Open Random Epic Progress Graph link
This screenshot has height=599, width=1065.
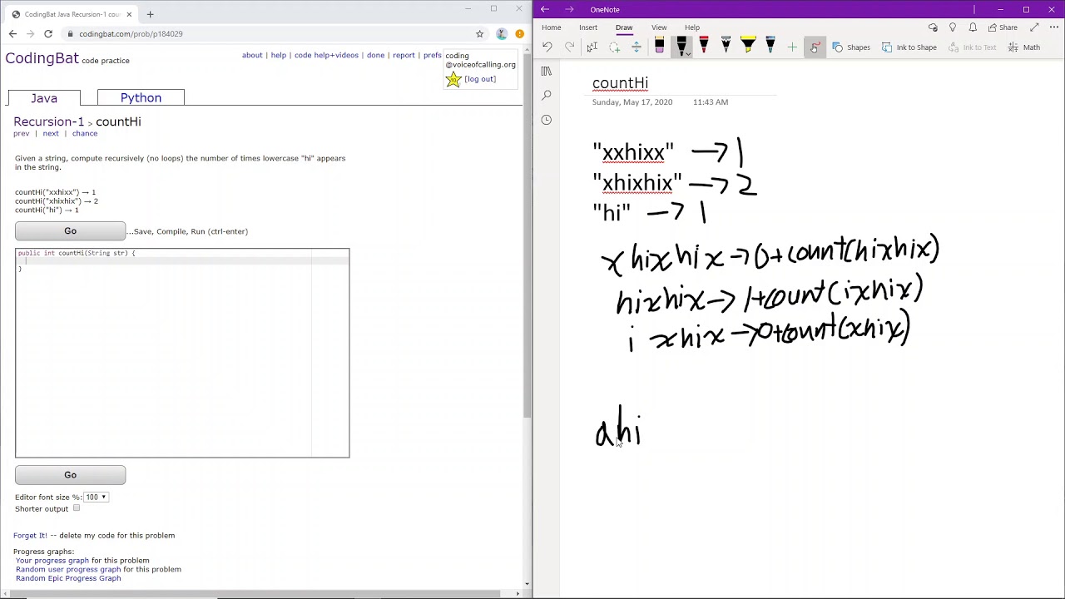[x=68, y=578]
